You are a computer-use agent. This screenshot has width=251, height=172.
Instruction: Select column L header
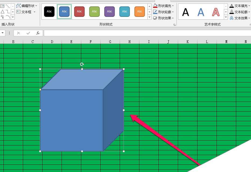[x=207, y=42]
